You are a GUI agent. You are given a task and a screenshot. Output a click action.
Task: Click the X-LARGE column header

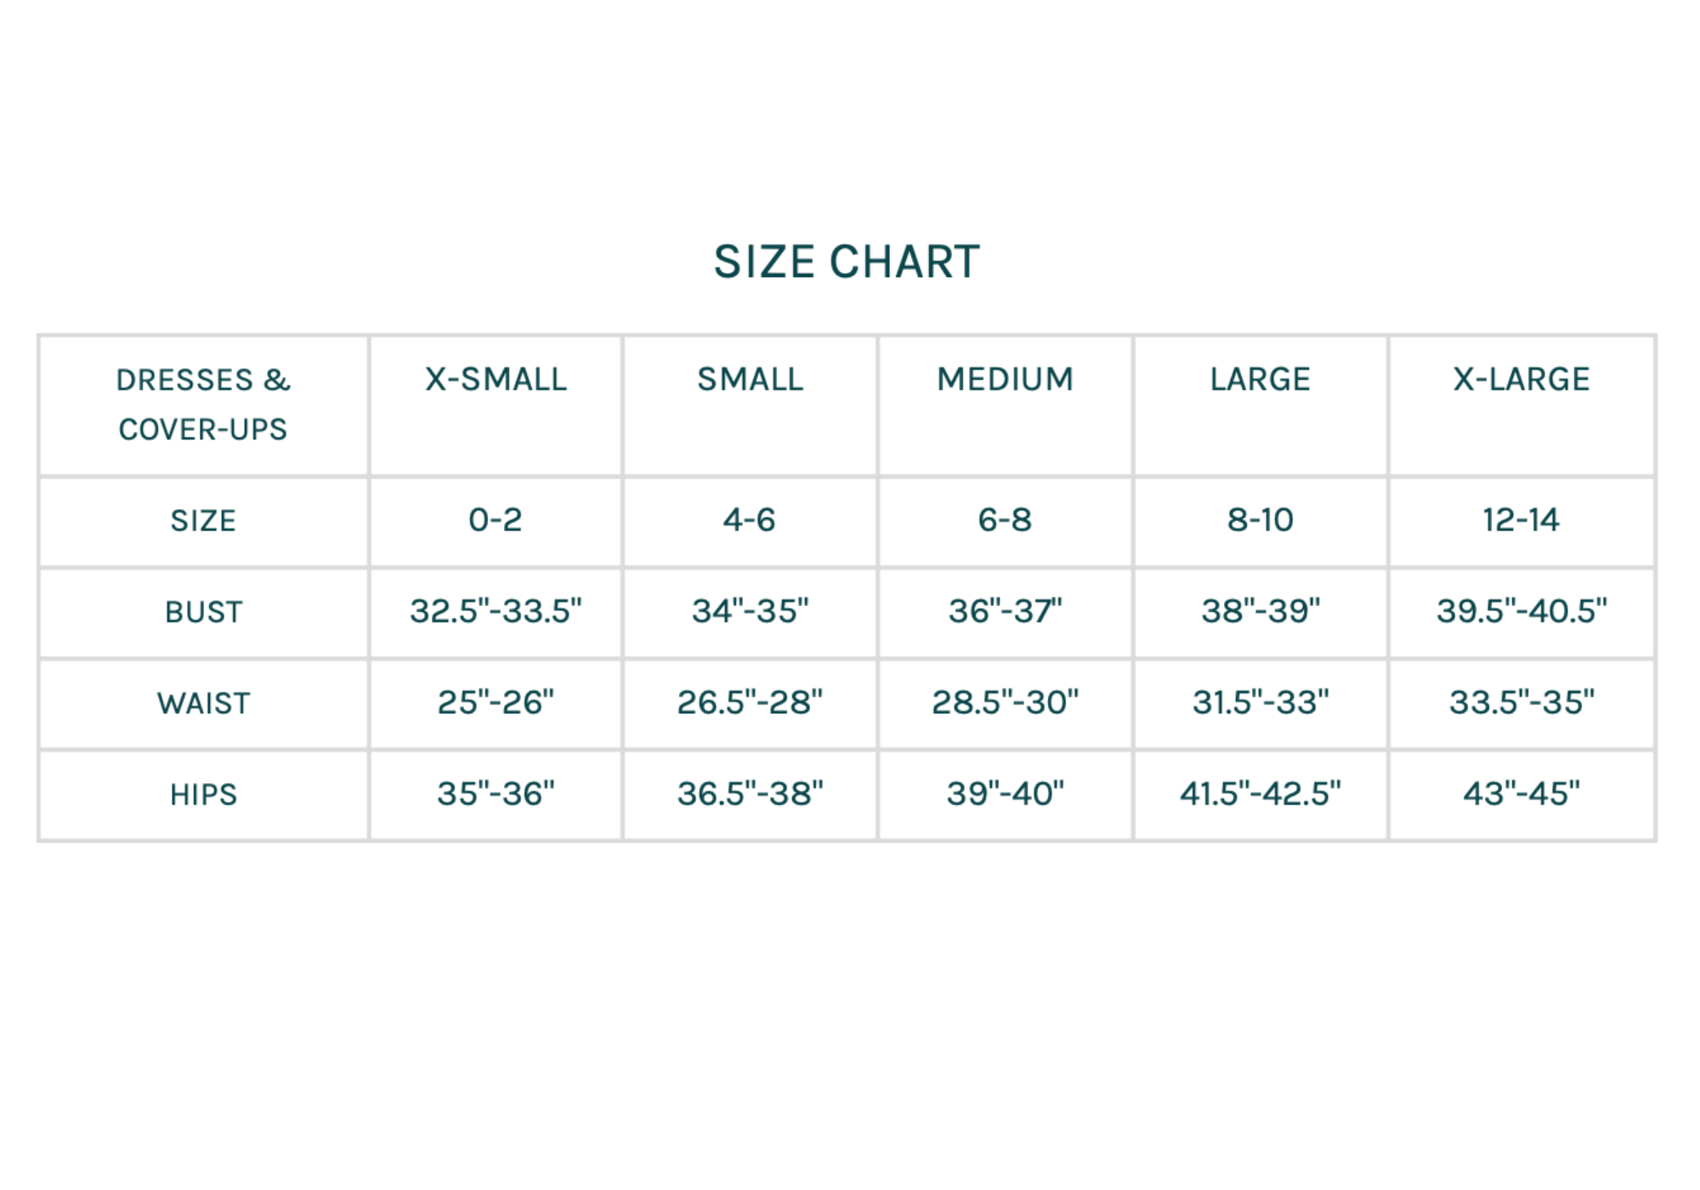[1521, 379]
